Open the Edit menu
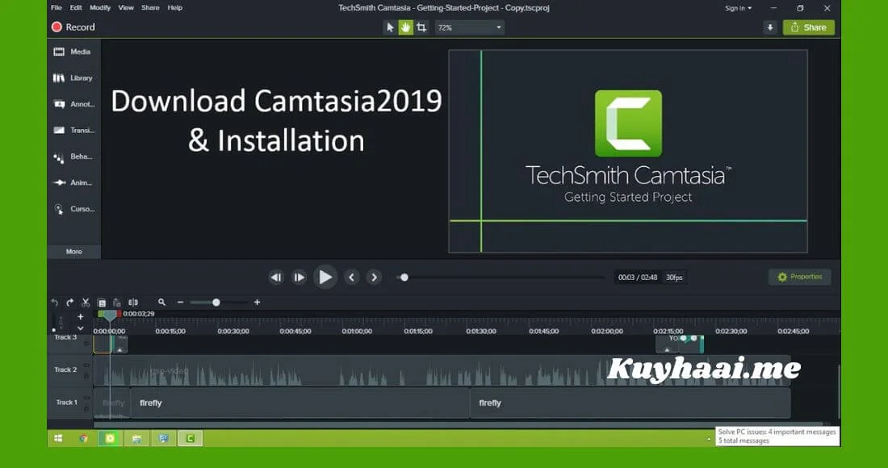Viewport: 888px width, 468px height. point(76,8)
